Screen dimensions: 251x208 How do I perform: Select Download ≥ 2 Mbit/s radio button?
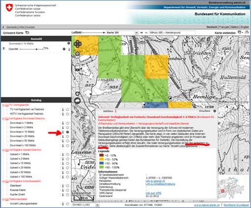pos(67,128)
